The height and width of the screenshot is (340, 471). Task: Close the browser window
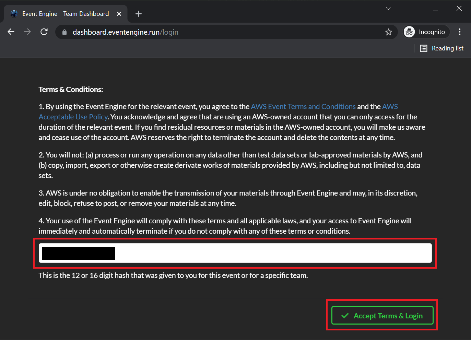tap(459, 9)
